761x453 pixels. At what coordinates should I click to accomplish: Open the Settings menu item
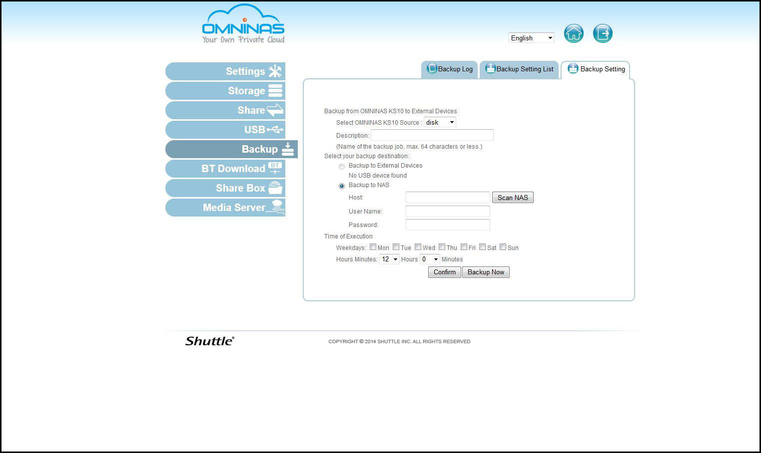(225, 71)
